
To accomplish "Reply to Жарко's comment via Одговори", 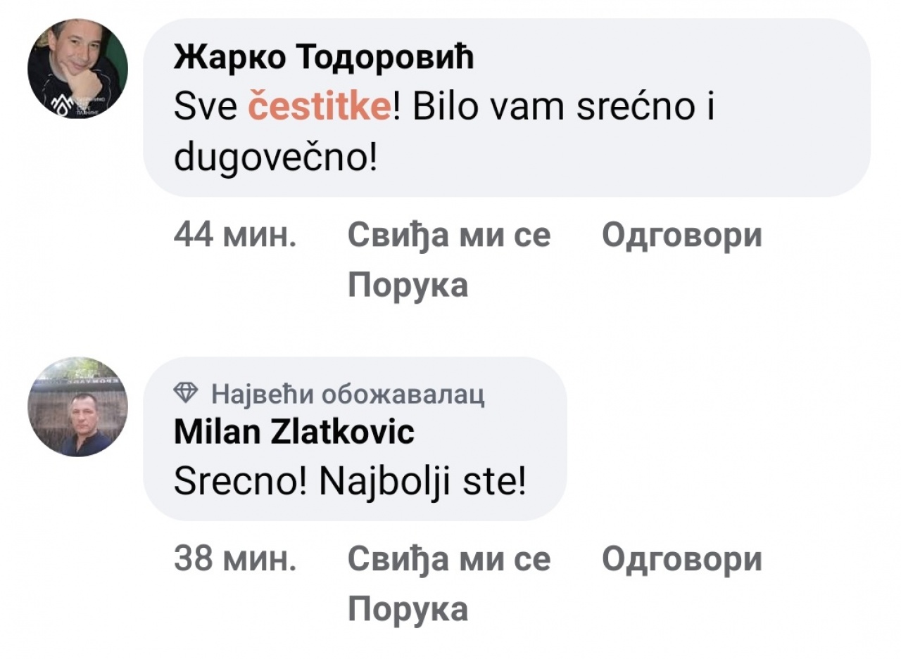I will [x=681, y=235].
